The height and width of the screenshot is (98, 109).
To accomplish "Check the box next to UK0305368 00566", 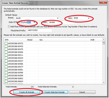I will 6,64.
